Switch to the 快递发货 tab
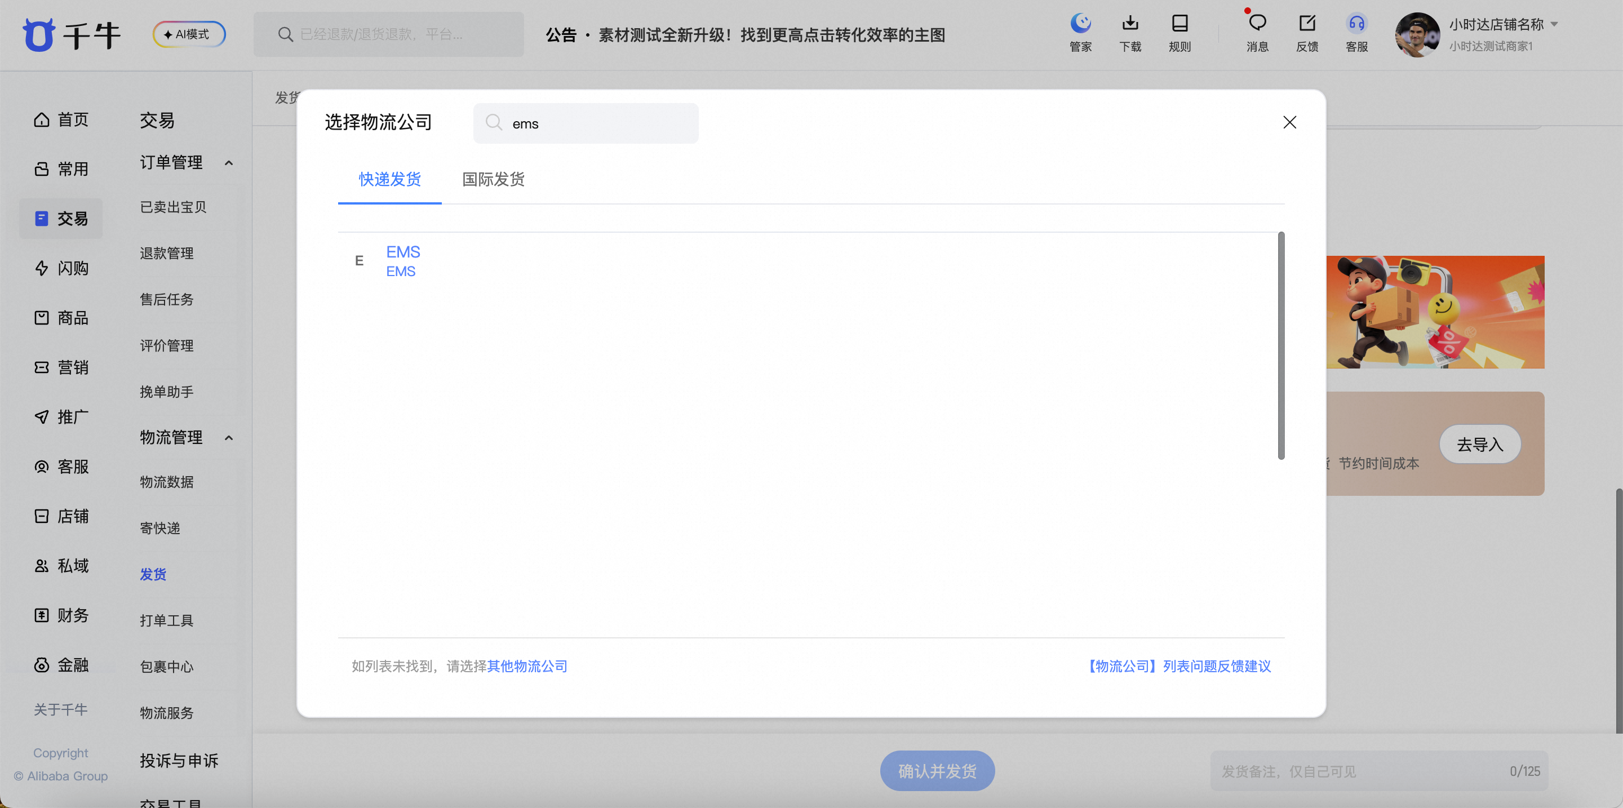Image resolution: width=1623 pixels, height=808 pixels. [389, 180]
